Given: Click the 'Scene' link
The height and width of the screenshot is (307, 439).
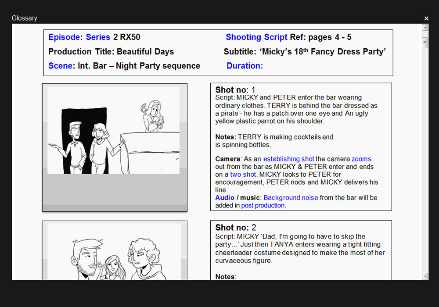Looking at the screenshot, I should (x=61, y=66).
